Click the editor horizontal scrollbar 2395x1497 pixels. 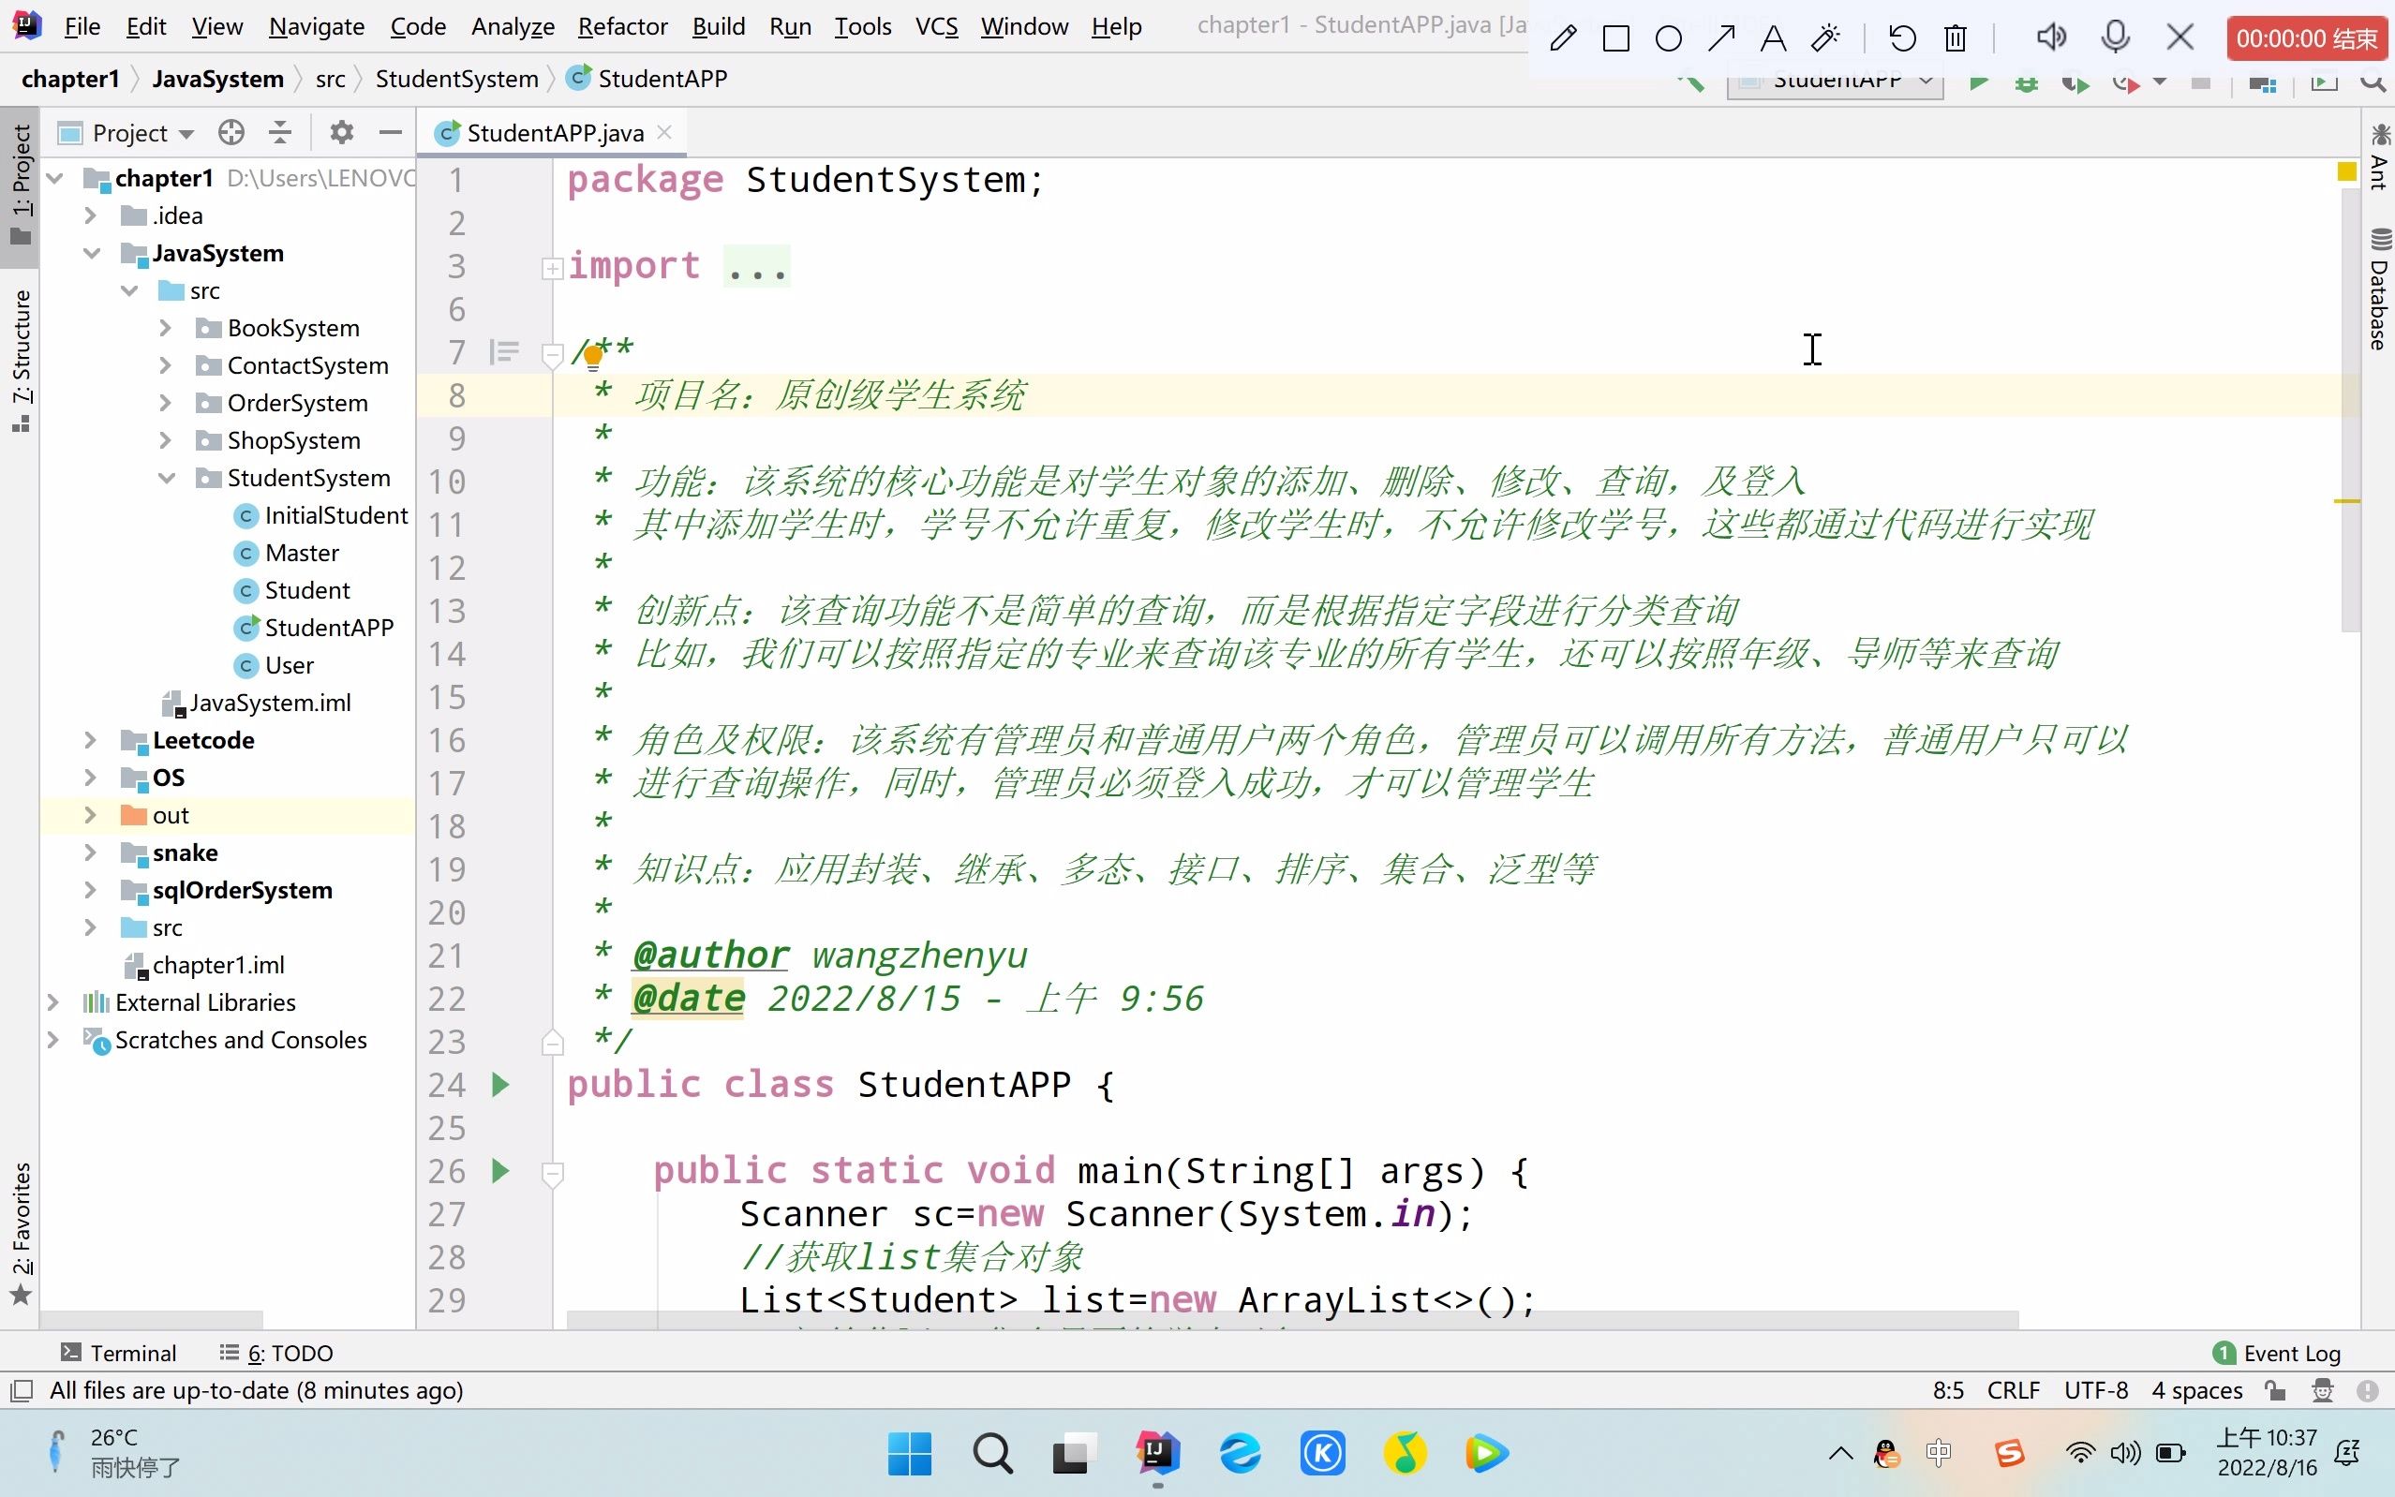[1291, 1320]
